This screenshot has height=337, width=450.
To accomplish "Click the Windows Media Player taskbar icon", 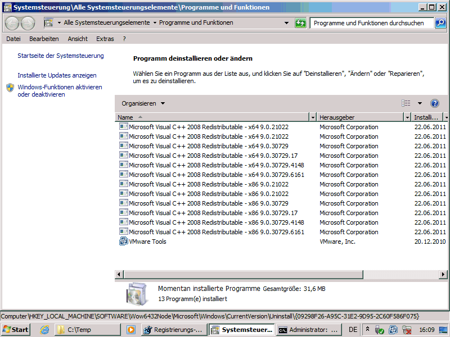I will tap(131, 330).
